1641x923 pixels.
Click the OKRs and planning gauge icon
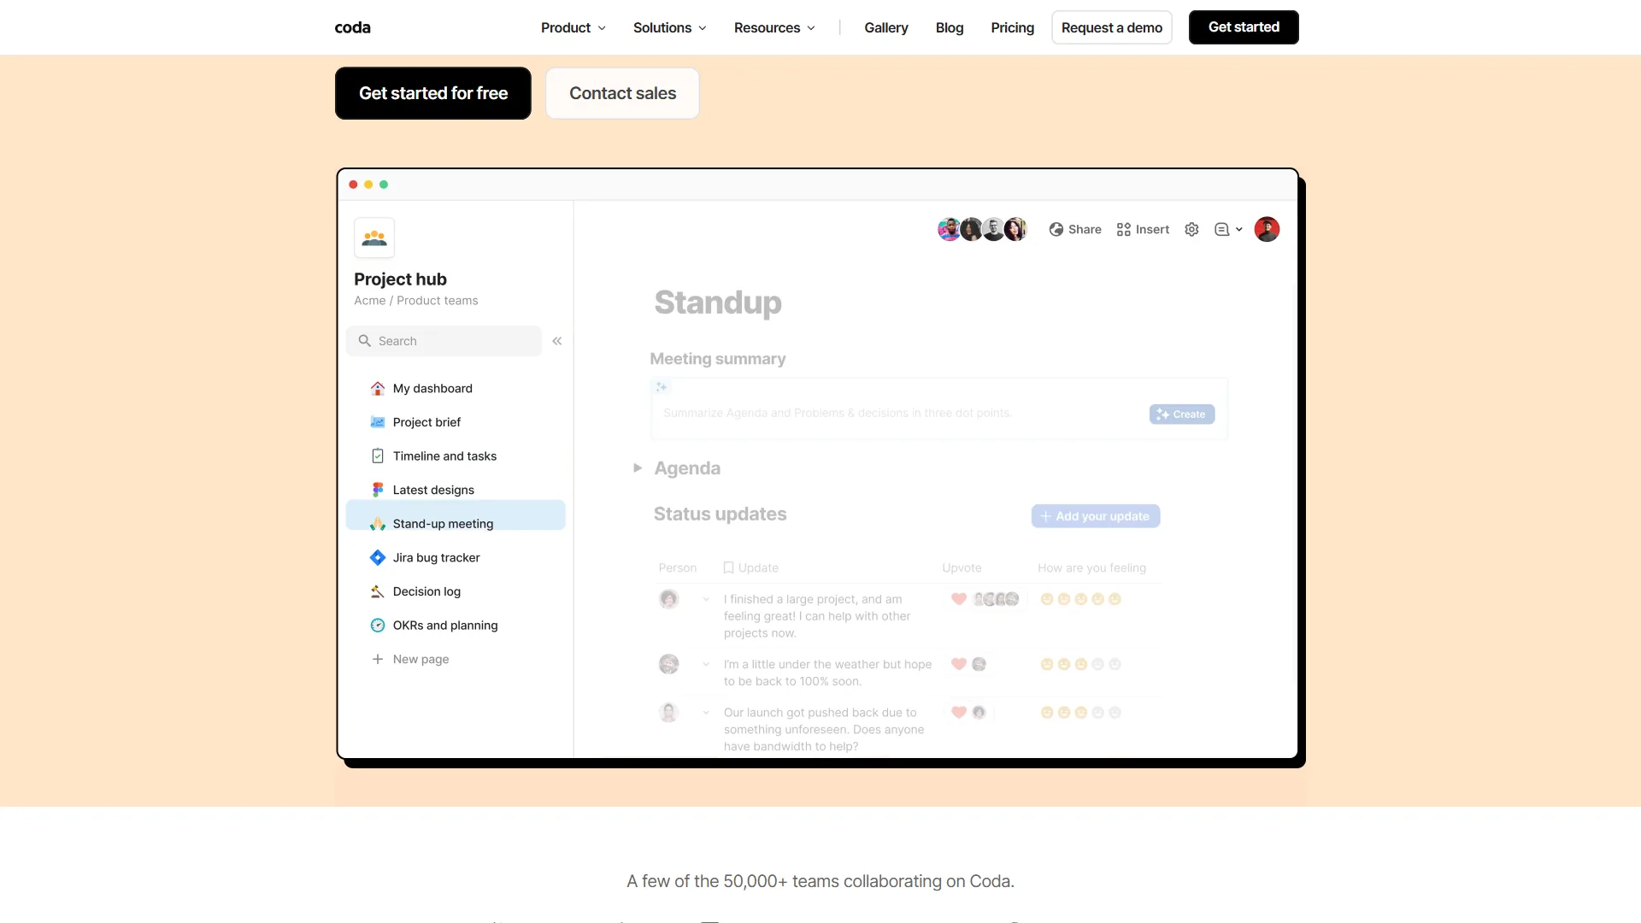tap(378, 626)
